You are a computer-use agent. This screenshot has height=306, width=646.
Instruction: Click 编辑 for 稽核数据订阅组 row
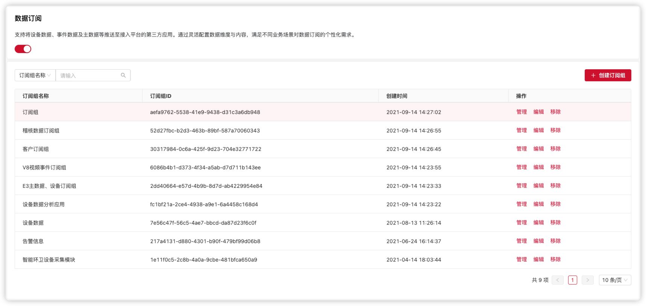538,130
